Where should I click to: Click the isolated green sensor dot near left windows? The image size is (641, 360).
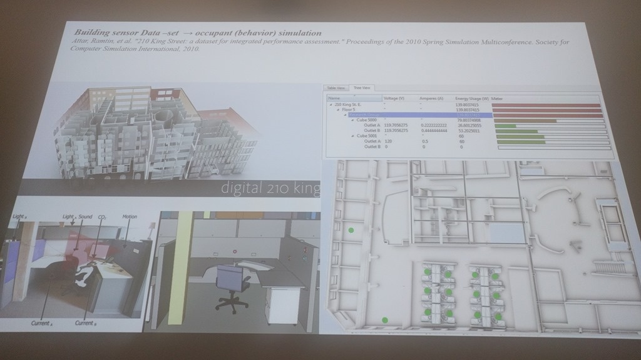[351, 230]
